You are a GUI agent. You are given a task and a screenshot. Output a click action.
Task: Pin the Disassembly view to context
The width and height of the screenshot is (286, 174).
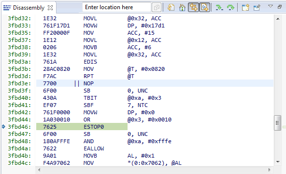(x=257, y=7)
